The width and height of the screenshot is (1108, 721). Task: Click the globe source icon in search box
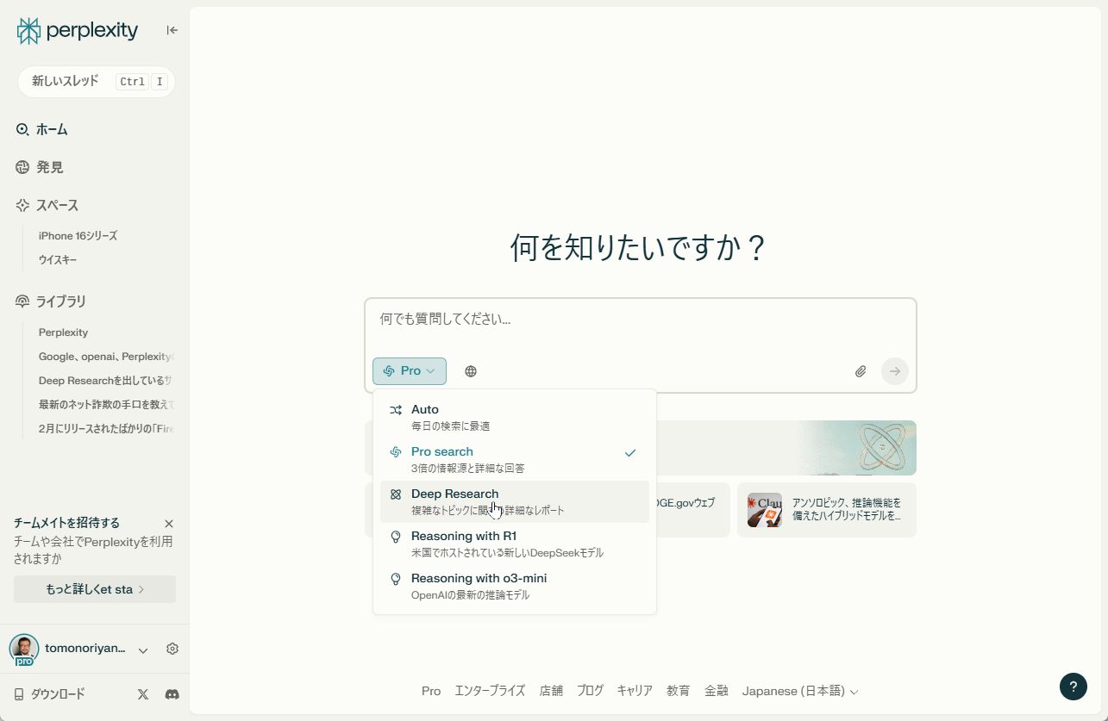pyautogui.click(x=471, y=371)
